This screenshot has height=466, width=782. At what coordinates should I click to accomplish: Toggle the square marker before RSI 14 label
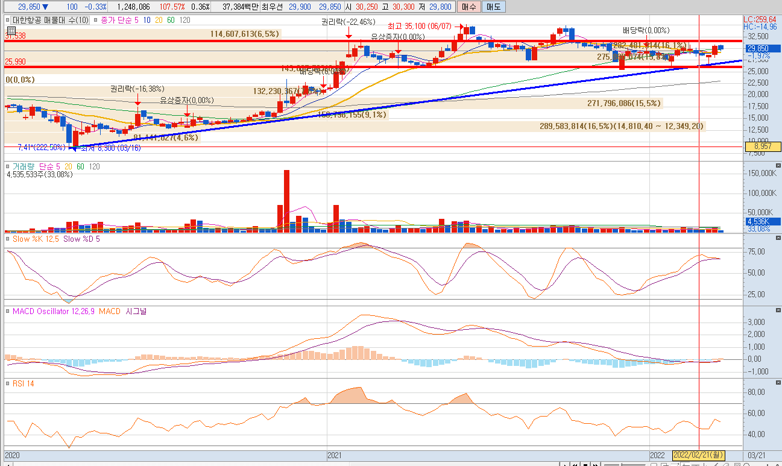click(8, 383)
